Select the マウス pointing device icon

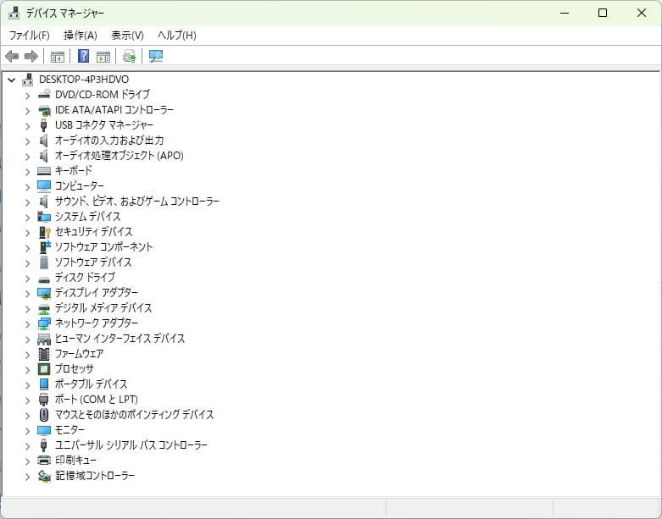pyautogui.click(x=43, y=415)
